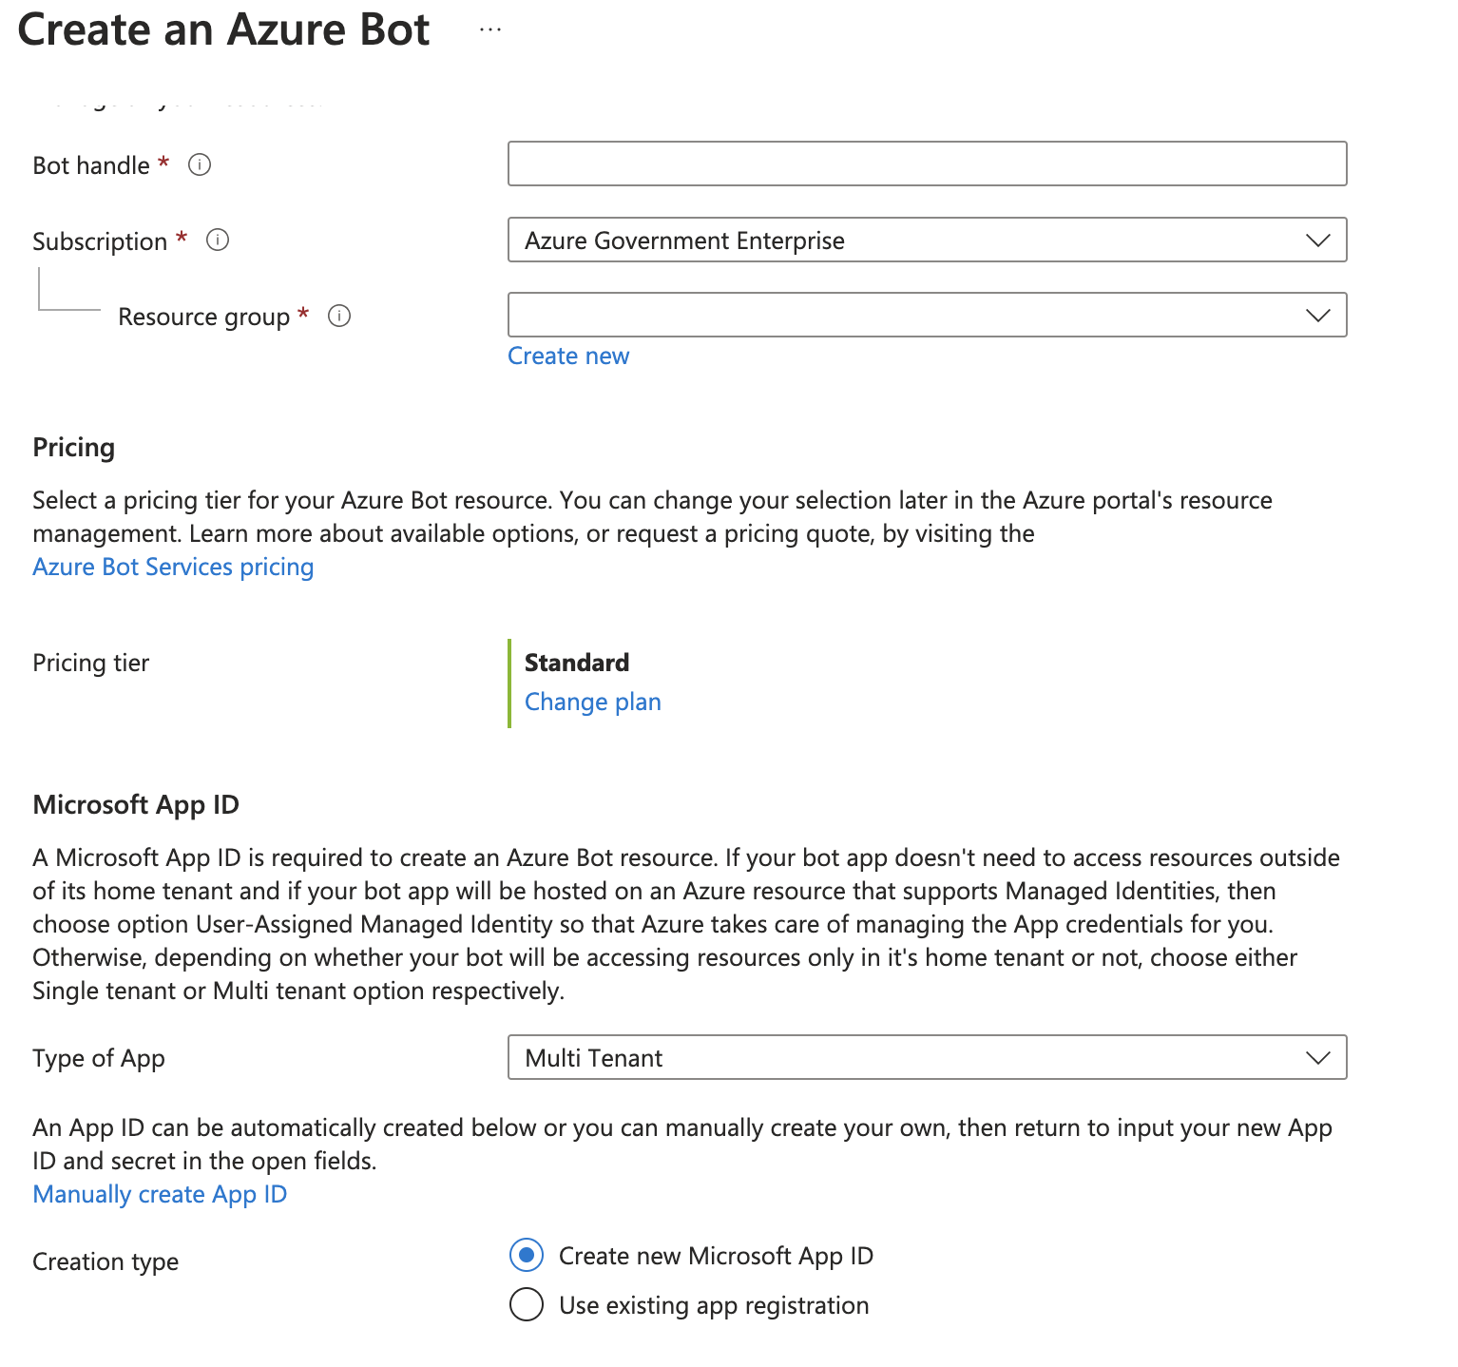Viewport: 1458px width, 1367px height.
Task: Click the Subscription info icon
Action: [x=218, y=240]
